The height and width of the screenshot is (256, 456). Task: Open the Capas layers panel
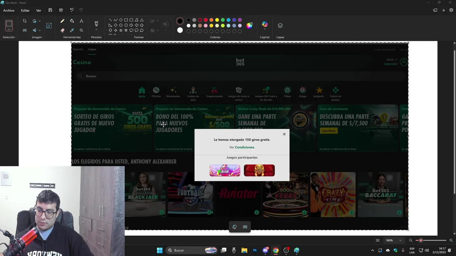click(x=280, y=26)
